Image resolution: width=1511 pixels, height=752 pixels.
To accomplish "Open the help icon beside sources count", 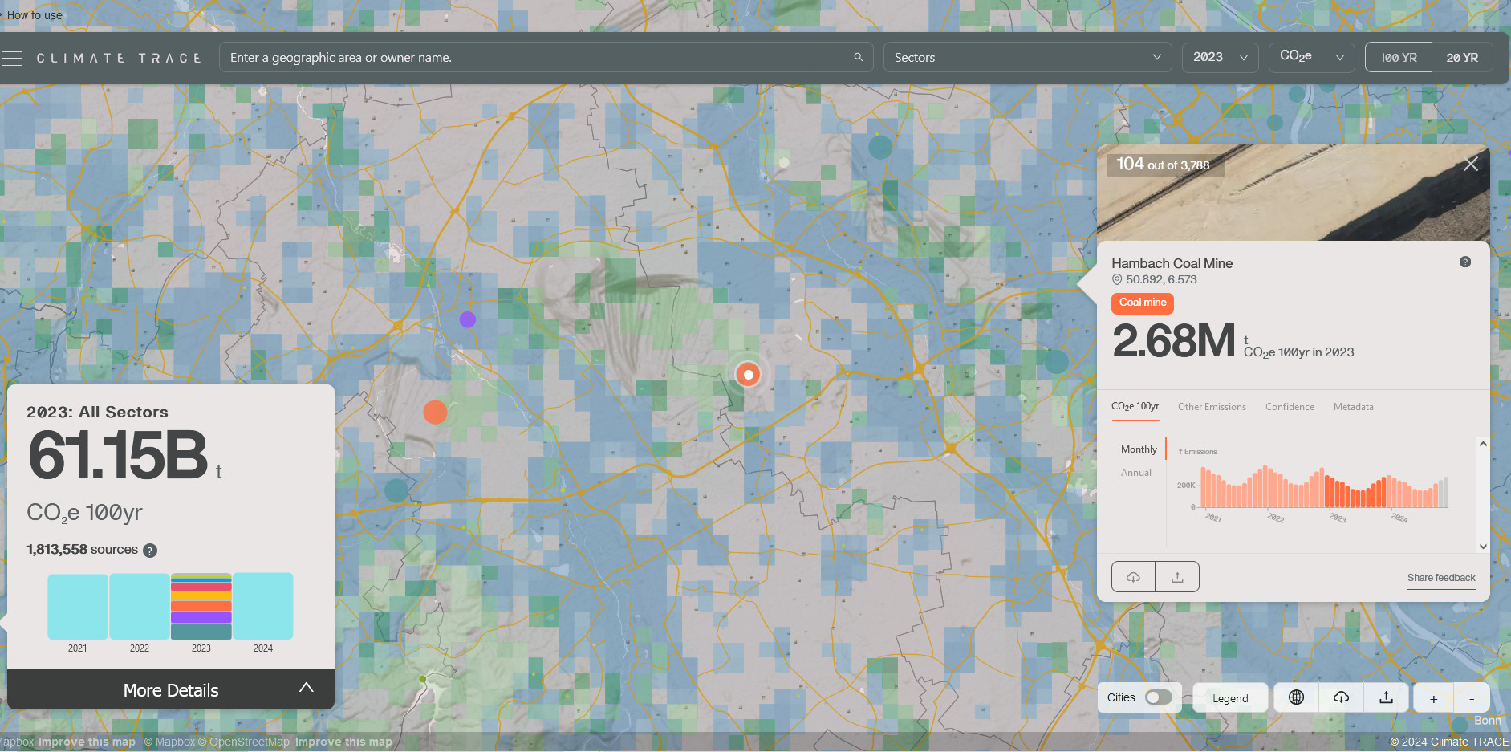I will click(x=150, y=551).
